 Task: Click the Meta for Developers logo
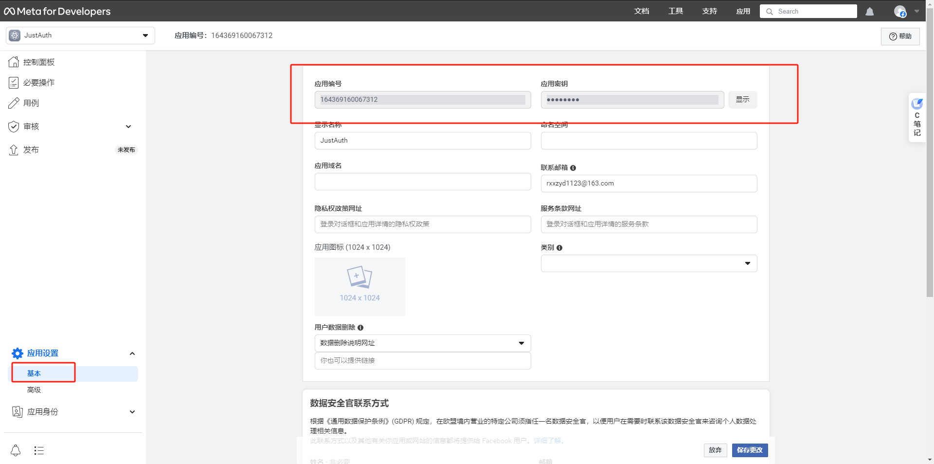pyautogui.click(x=57, y=11)
